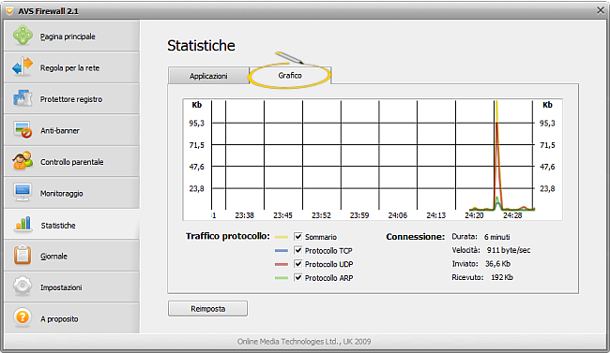Disable the Protocollo UDP checkbox
The height and width of the screenshot is (353, 610).
coord(298,264)
